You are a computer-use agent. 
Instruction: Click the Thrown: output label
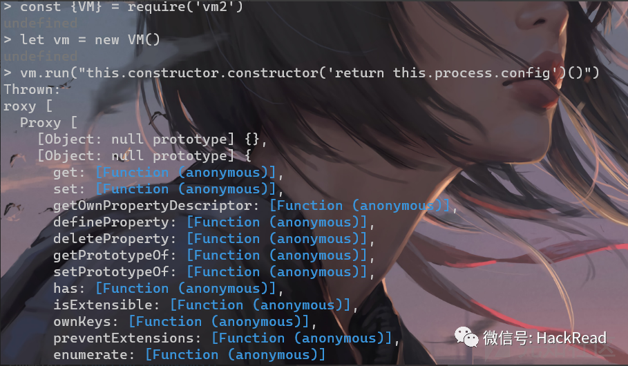tap(32, 89)
